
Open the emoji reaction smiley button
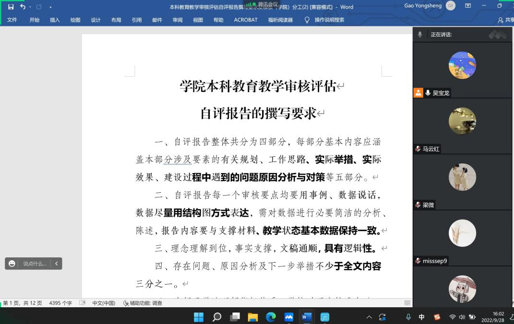pyautogui.click(x=12, y=264)
